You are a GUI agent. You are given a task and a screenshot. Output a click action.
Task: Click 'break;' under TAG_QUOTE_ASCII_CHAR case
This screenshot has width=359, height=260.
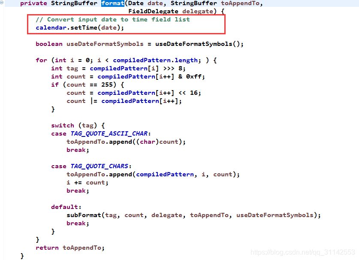pos(78,150)
